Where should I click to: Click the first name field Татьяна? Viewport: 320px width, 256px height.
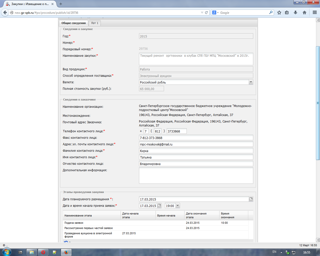click(x=196, y=157)
